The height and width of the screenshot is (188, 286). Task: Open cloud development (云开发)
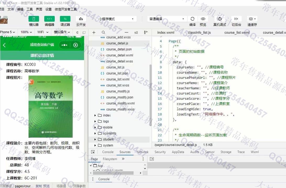81,19
